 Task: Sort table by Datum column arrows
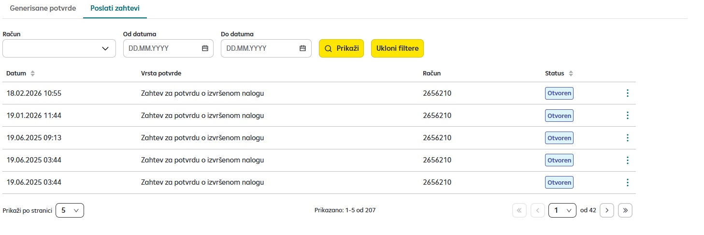click(33, 73)
